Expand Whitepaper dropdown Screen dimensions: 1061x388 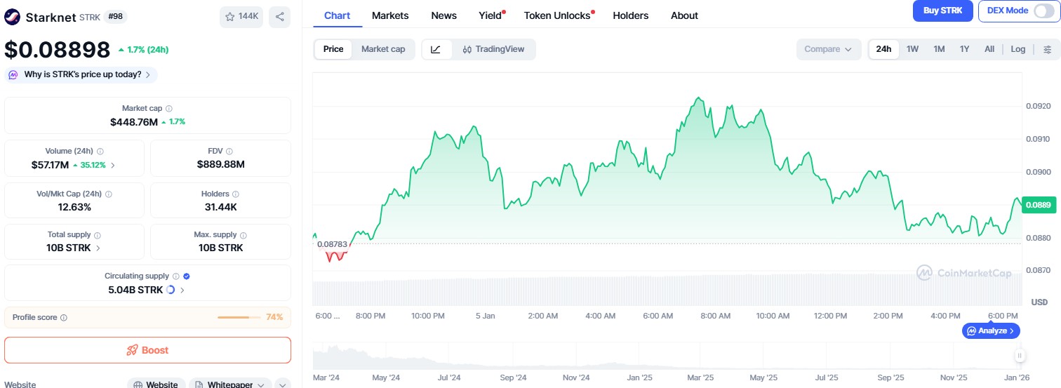point(230,384)
